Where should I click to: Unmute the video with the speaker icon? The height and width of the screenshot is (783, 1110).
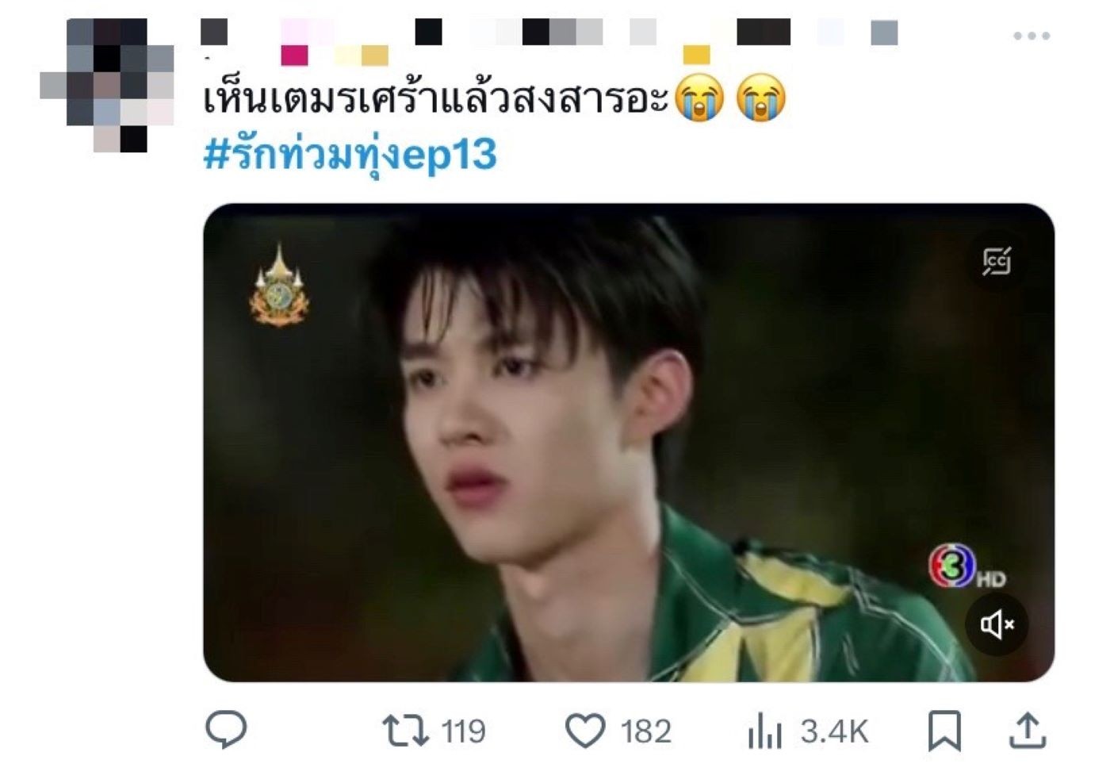[x=997, y=625]
